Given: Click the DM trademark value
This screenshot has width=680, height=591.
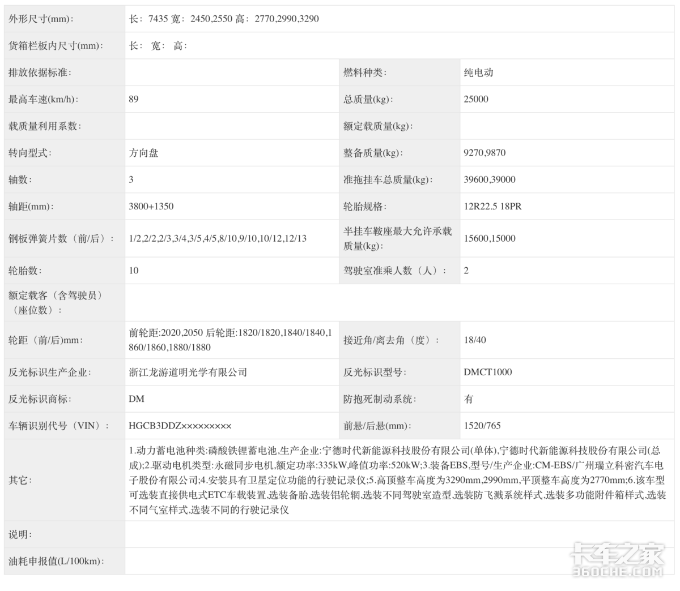Looking at the screenshot, I should [x=136, y=399].
